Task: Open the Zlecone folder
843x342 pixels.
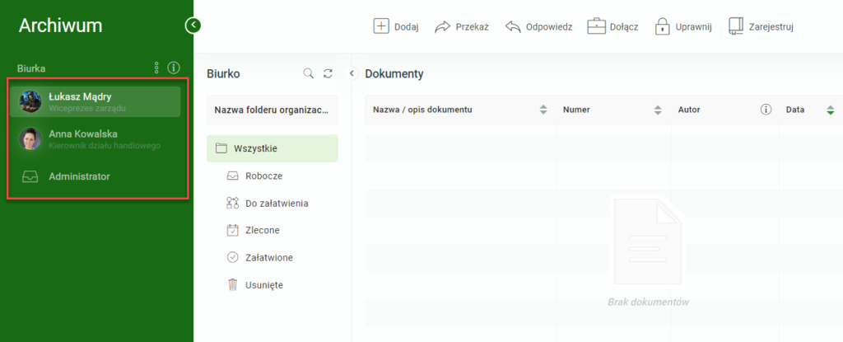Action: click(254, 230)
